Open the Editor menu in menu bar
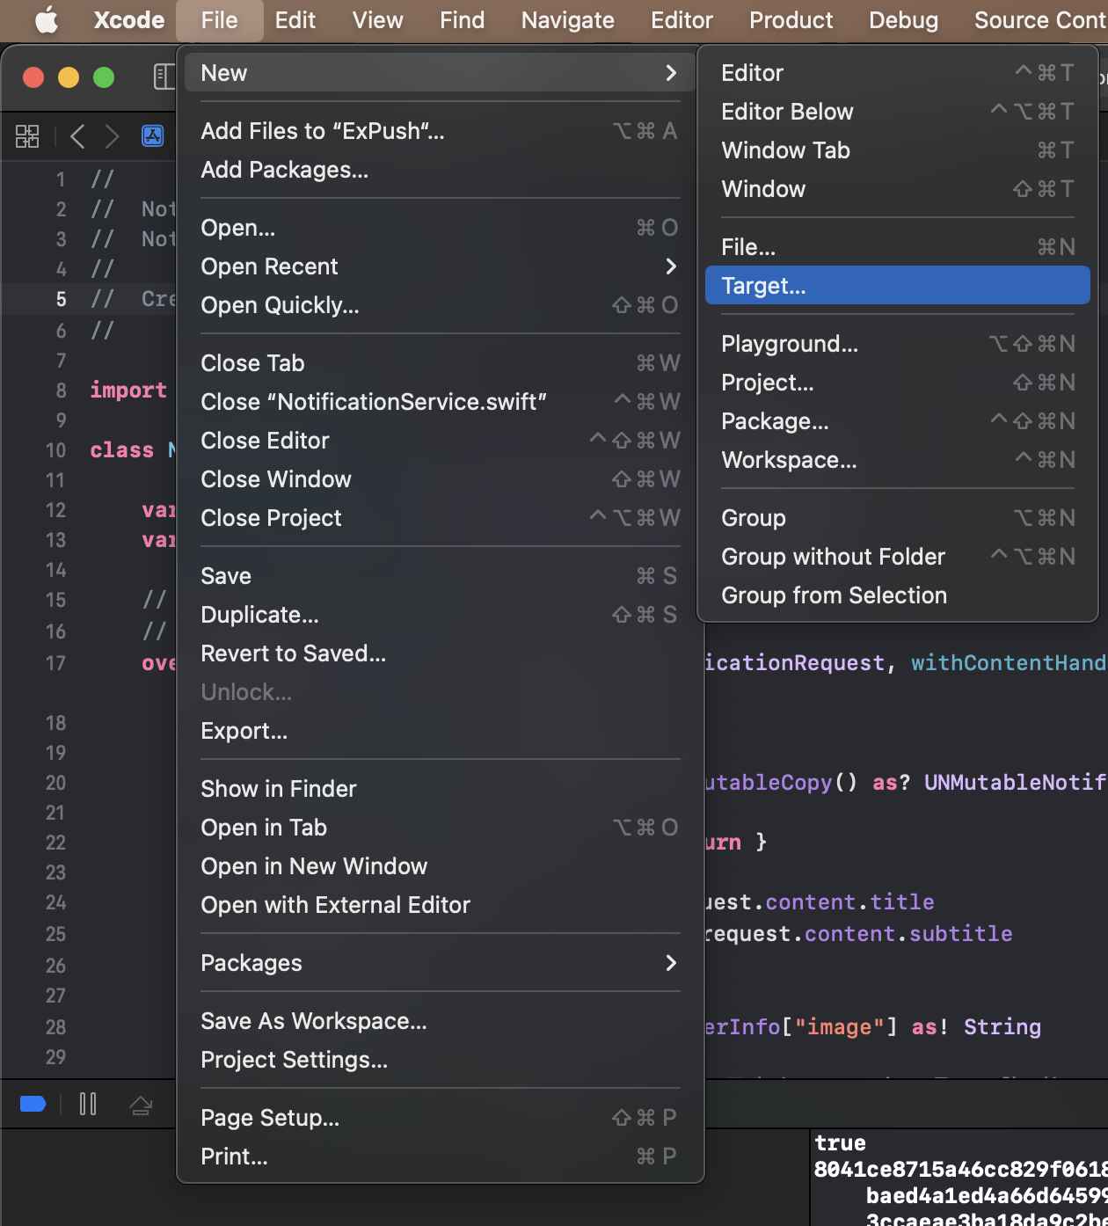This screenshot has width=1108, height=1226. (x=682, y=19)
